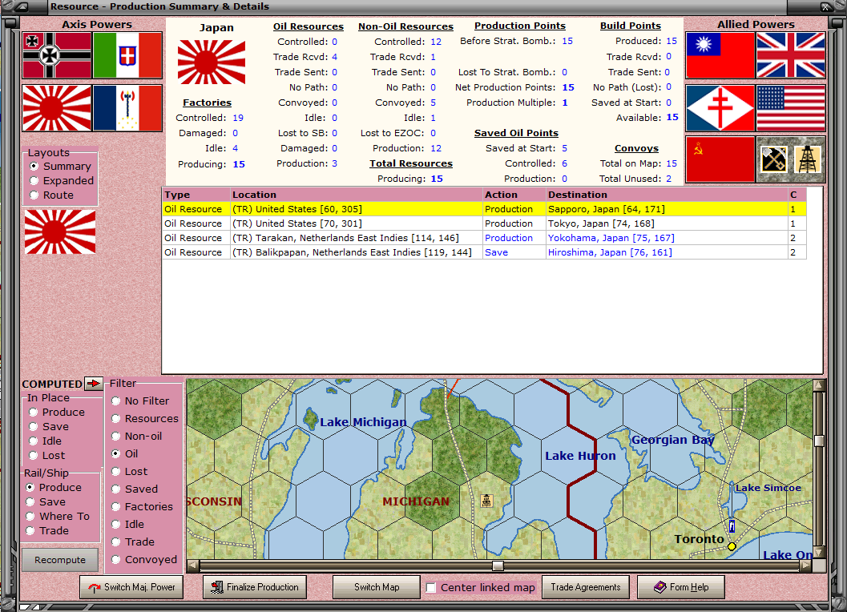Sort table by Action column header
847x612 pixels.
point(514,195)
